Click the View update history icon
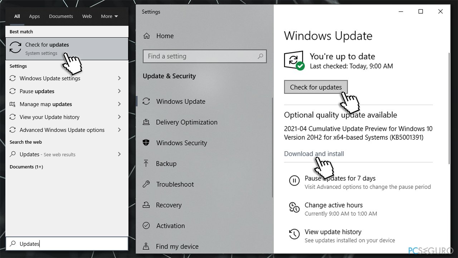458x258 pixels. tap(294, 234)
